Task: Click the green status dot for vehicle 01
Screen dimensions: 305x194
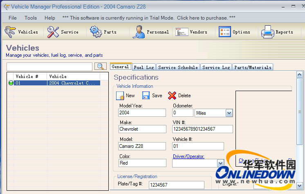Action: click(x=11, y=83)
